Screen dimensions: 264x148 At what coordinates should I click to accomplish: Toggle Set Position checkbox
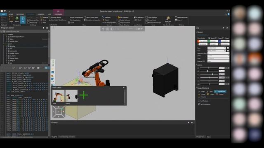pyautogui.click(x=199, y=101)
